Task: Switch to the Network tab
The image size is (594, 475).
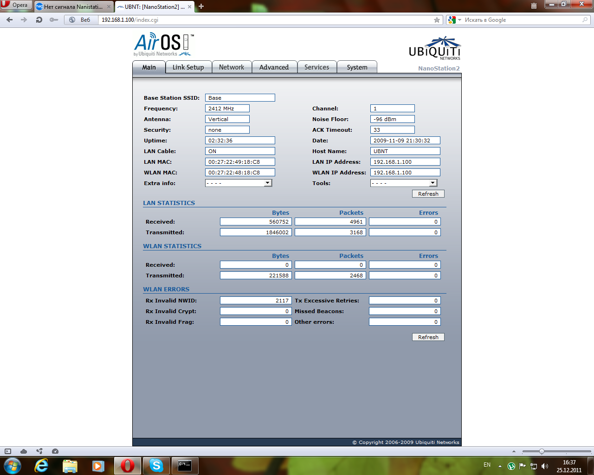Action: 232,67
